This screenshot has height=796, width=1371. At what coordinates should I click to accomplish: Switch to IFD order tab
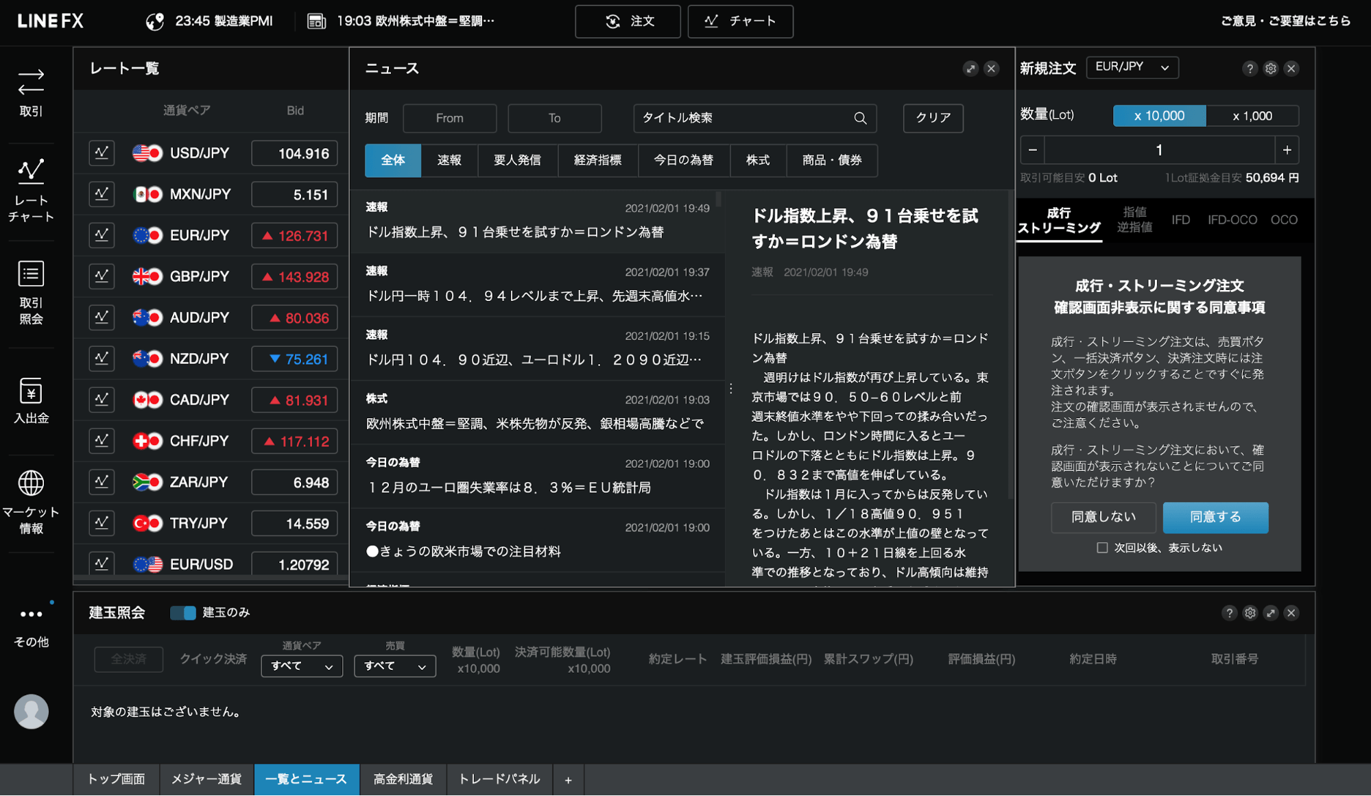coord(1180,220)
